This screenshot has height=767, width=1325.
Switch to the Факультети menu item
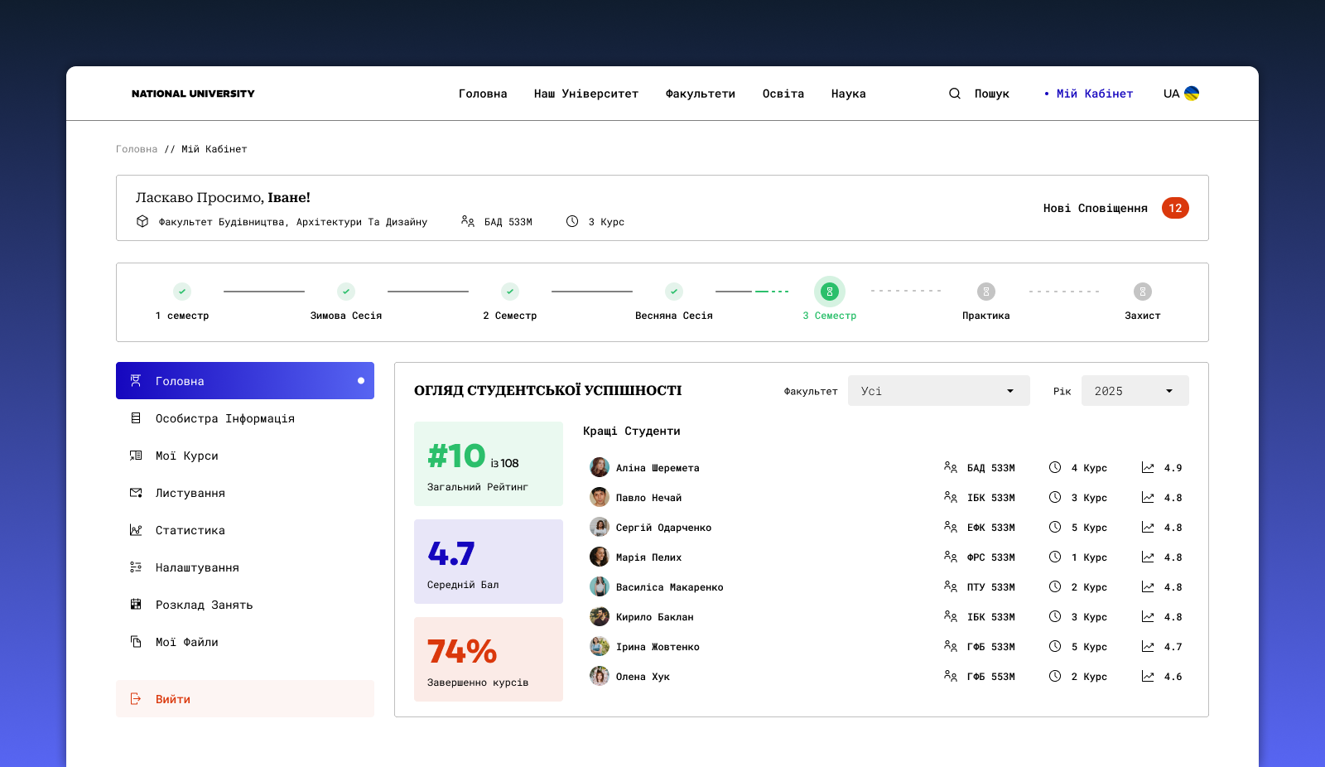tap(700, 93)
